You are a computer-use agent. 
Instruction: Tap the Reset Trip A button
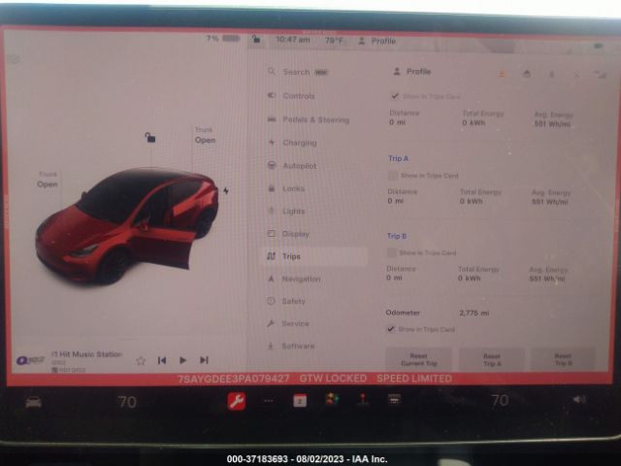coord(492,359)
